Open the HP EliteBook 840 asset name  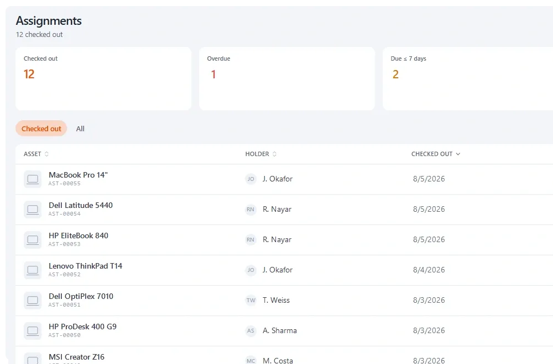pyautogui.click(x=79, y=235)
